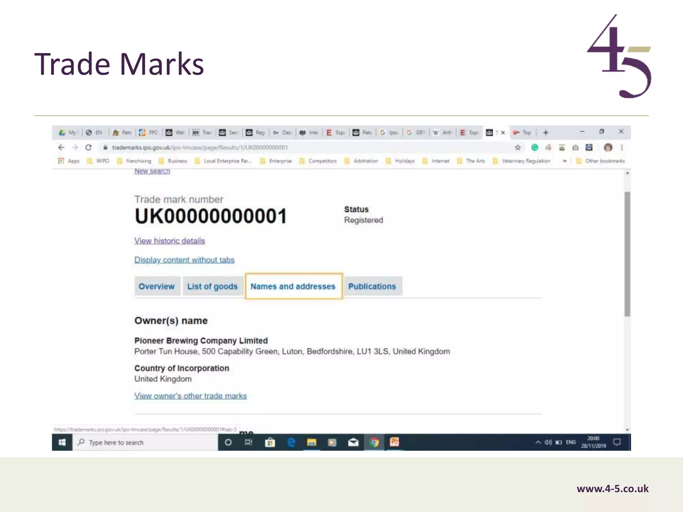Image resolution: width=683 pixels, height=512 pixels.
Task: Switch to the Top browser tab
Action: click(523, 133)
